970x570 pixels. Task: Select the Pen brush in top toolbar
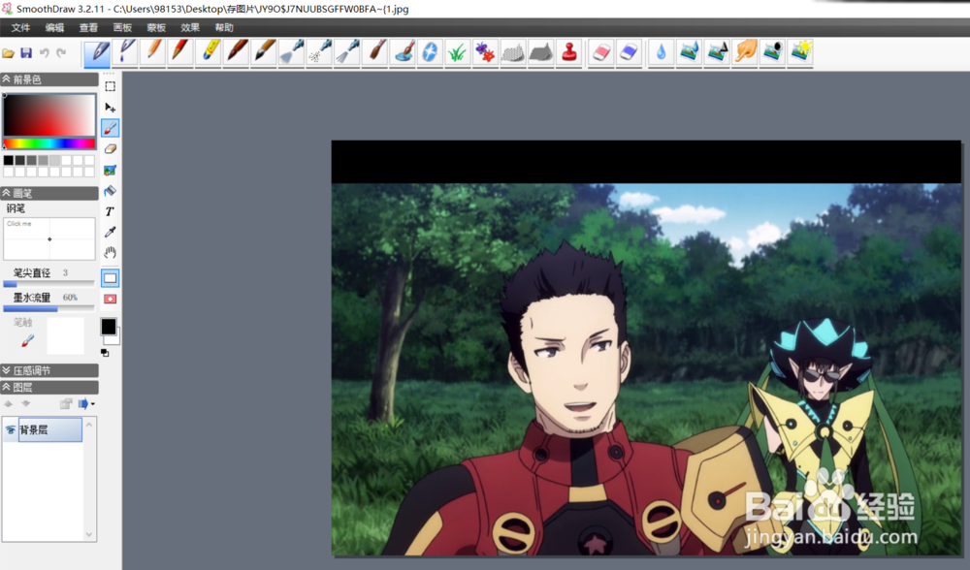click(97, 52)
